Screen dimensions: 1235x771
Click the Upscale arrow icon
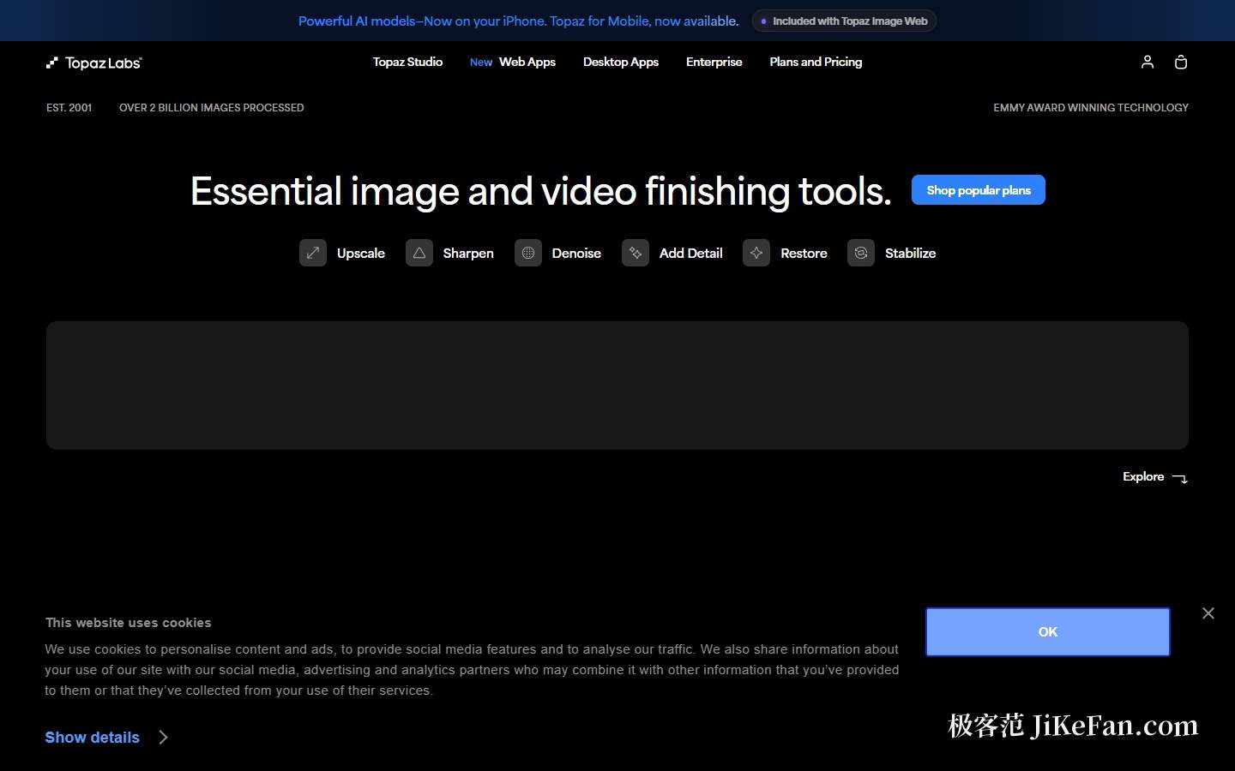point(313,253)
